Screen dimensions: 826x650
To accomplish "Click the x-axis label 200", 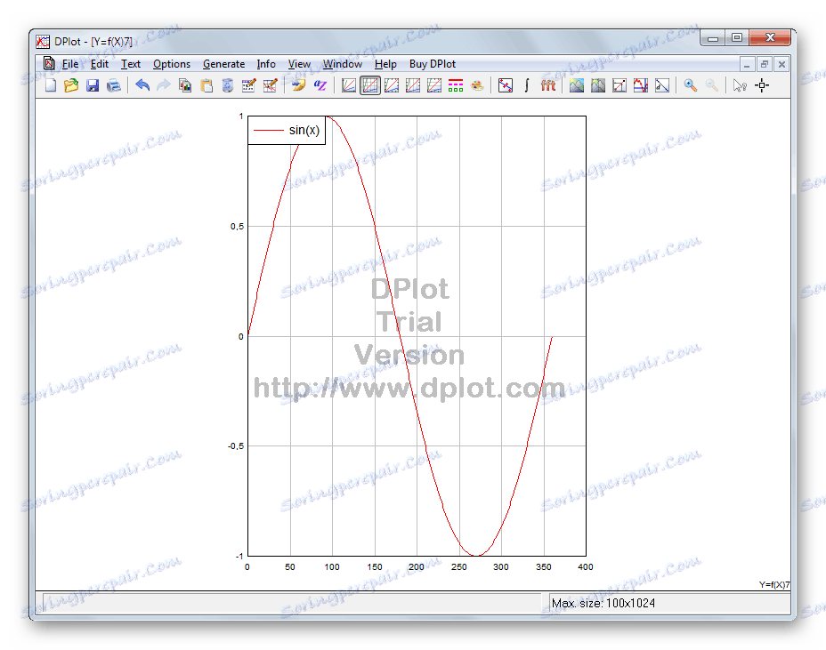I will click(417, 566).
